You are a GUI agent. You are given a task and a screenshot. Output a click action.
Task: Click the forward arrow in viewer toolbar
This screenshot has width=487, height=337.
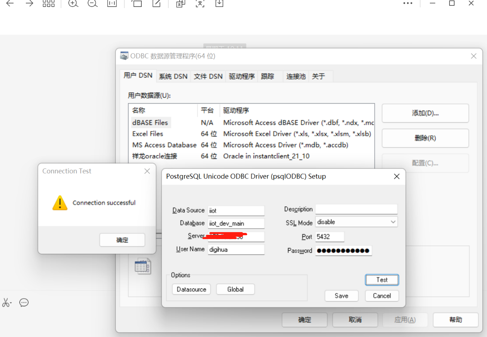[29, 3]
